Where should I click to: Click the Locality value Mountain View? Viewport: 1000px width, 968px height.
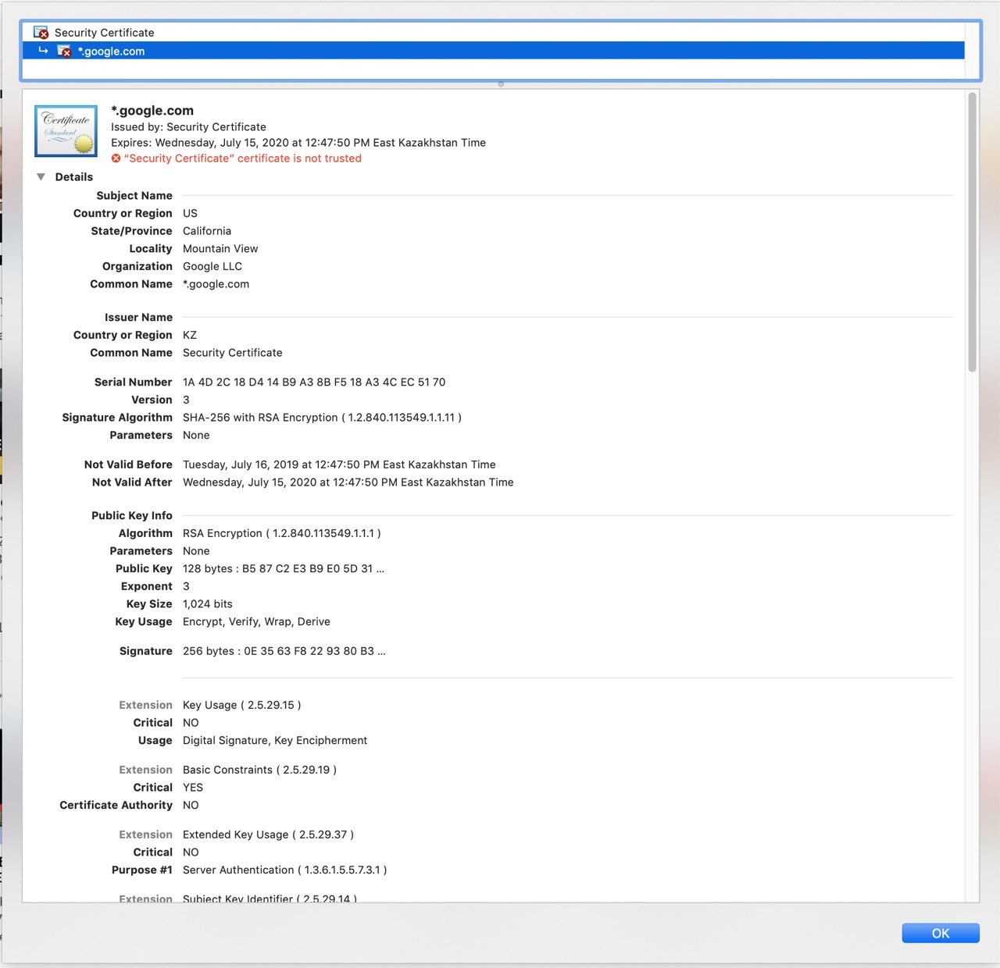(x=220, y=249)
